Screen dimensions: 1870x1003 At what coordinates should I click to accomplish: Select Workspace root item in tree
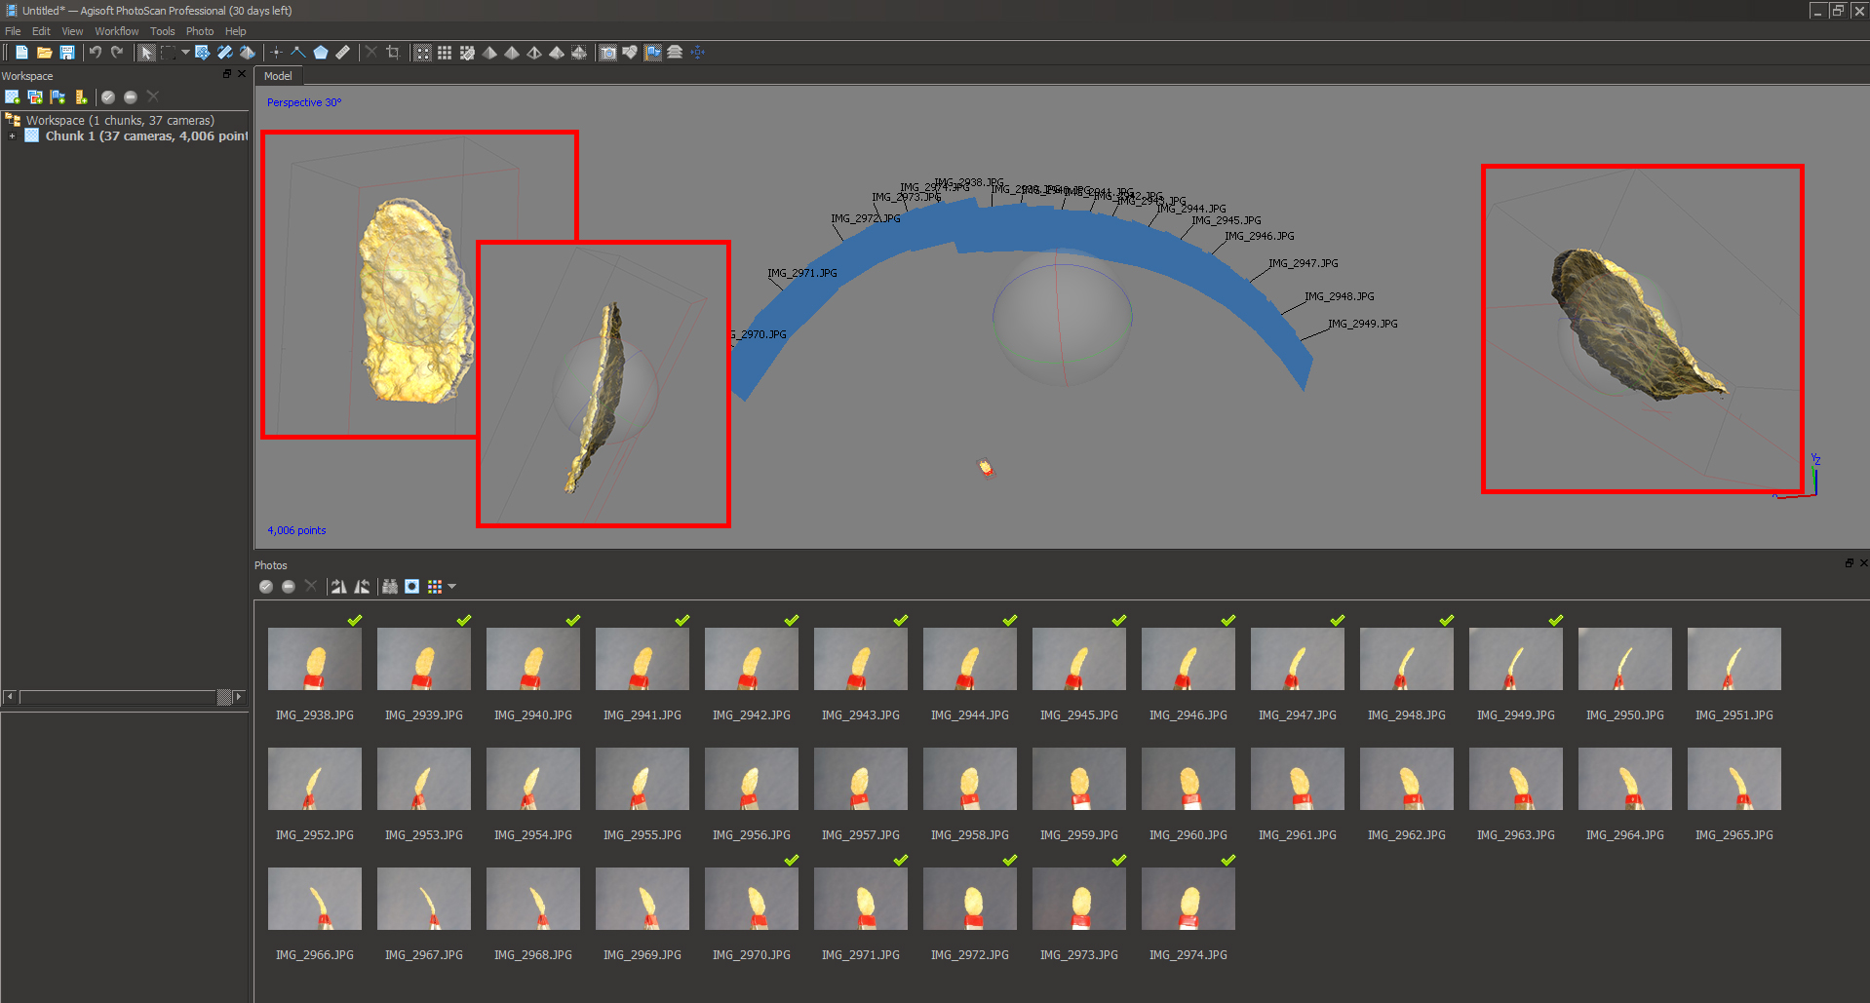119,121
